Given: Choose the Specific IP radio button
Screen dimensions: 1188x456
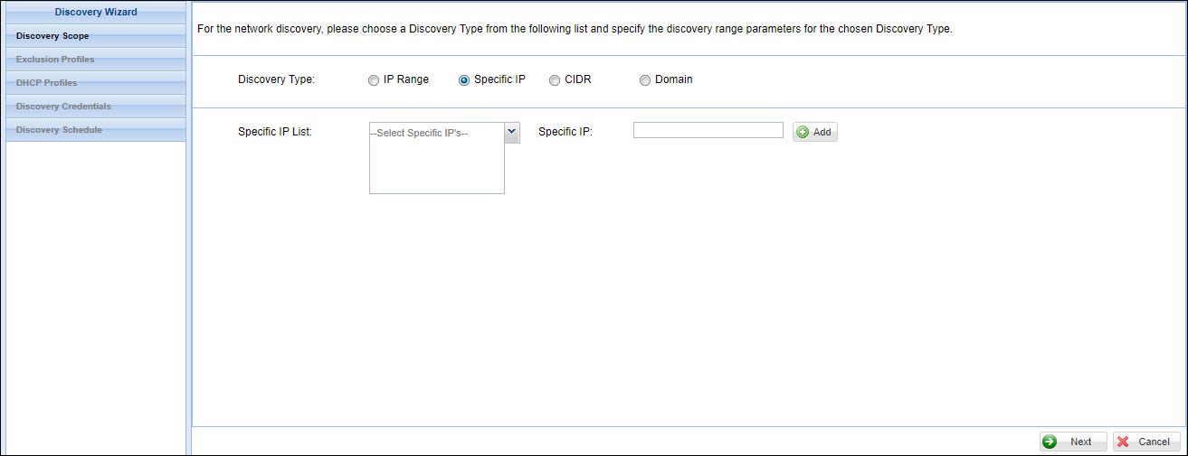Looking at the screenshot, I should coord(464,79).
